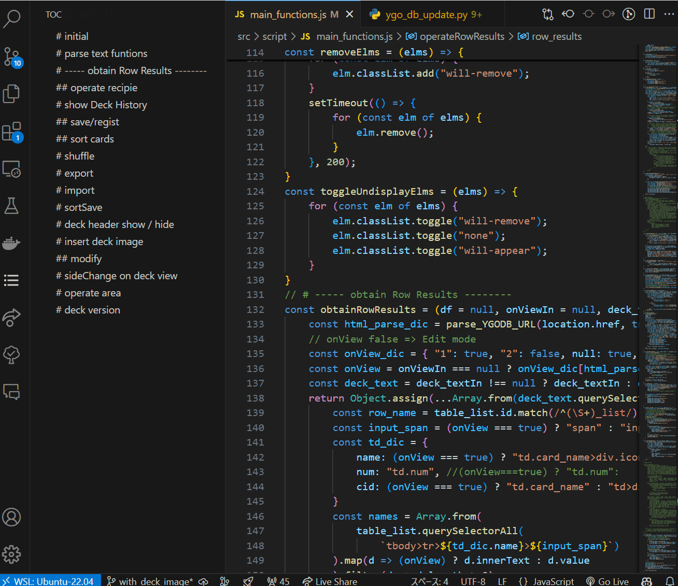The image size is (678, 586).
Task: Open the Testing flask panel
Action: [12, 205]
